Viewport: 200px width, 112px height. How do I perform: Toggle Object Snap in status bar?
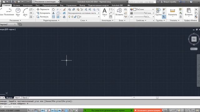(x=46, y=110)
